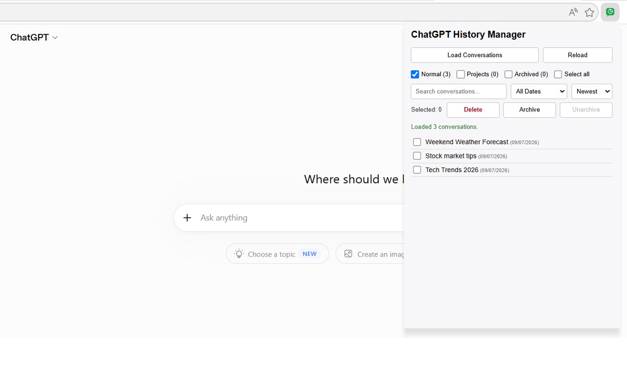Click the Choose a topic suggestion chip

point(277,254)
